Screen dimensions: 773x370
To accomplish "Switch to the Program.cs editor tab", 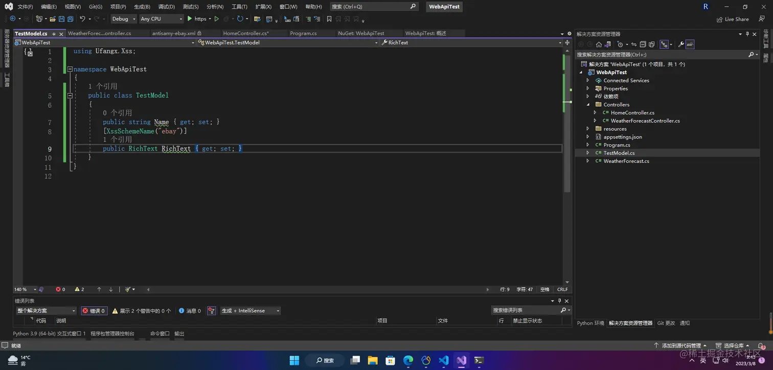I will (303, 33).
